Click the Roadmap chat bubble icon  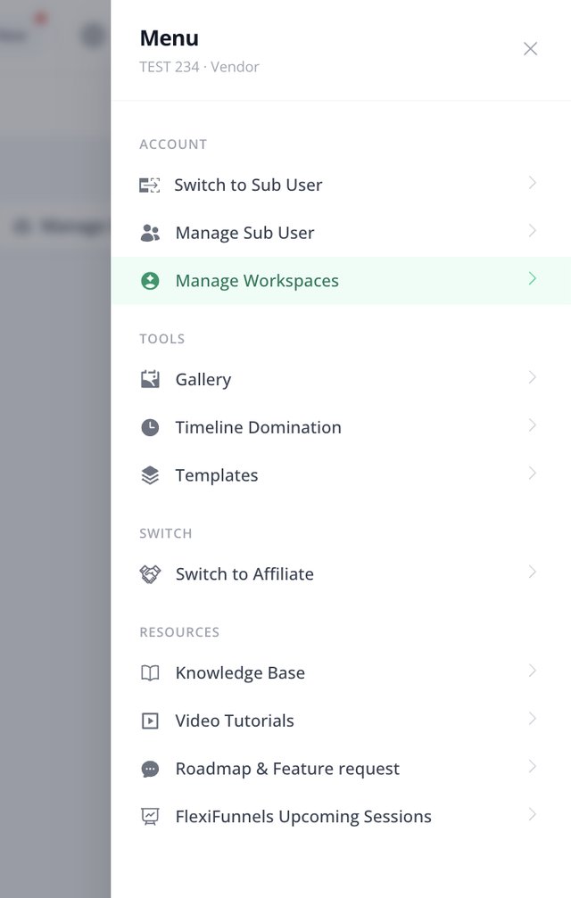pyautogui.click(x=150, y=769)
